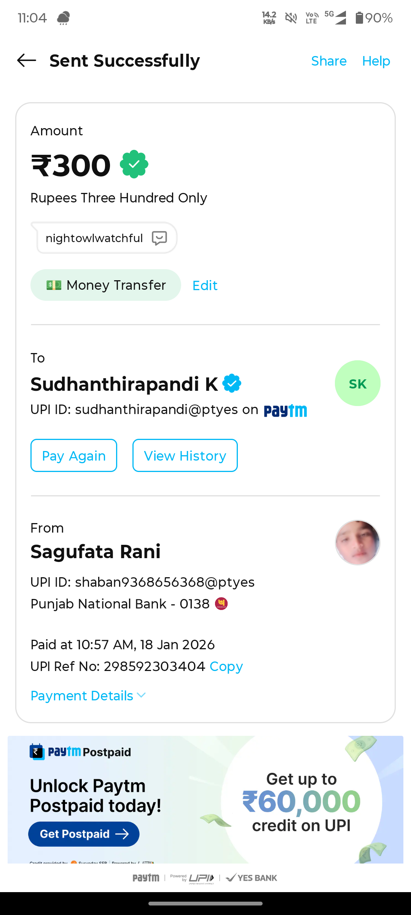
Task: Tap the blue verified badge by Sudhanthirapandi K
Action: point(232,384)
